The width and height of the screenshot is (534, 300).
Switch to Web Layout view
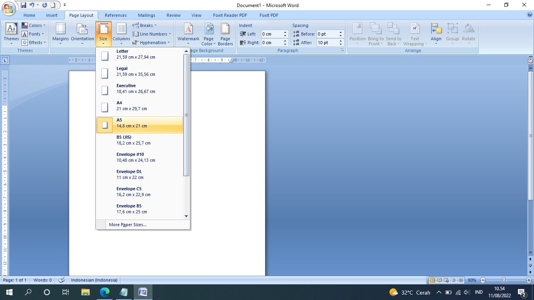[x=447, y=280]
